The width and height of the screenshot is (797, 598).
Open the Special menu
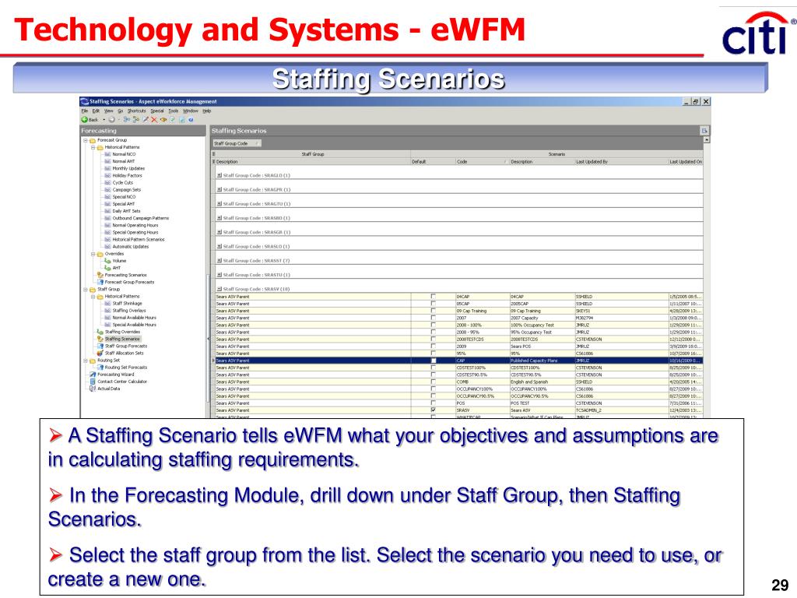tap(157, 111)
